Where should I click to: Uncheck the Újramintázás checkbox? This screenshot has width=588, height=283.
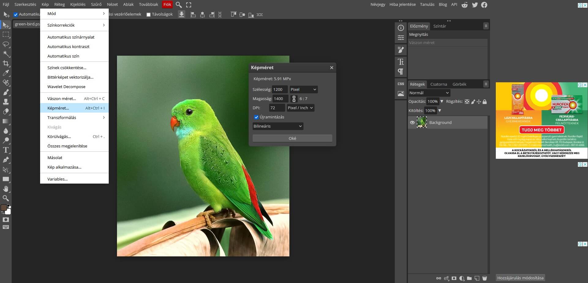pyautogui.click(x=256, y=117)
